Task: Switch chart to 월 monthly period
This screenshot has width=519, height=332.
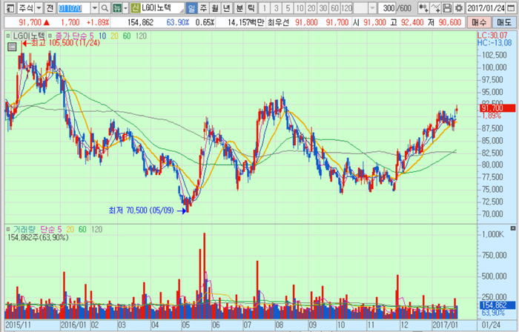Action: [x=216, y=8]
